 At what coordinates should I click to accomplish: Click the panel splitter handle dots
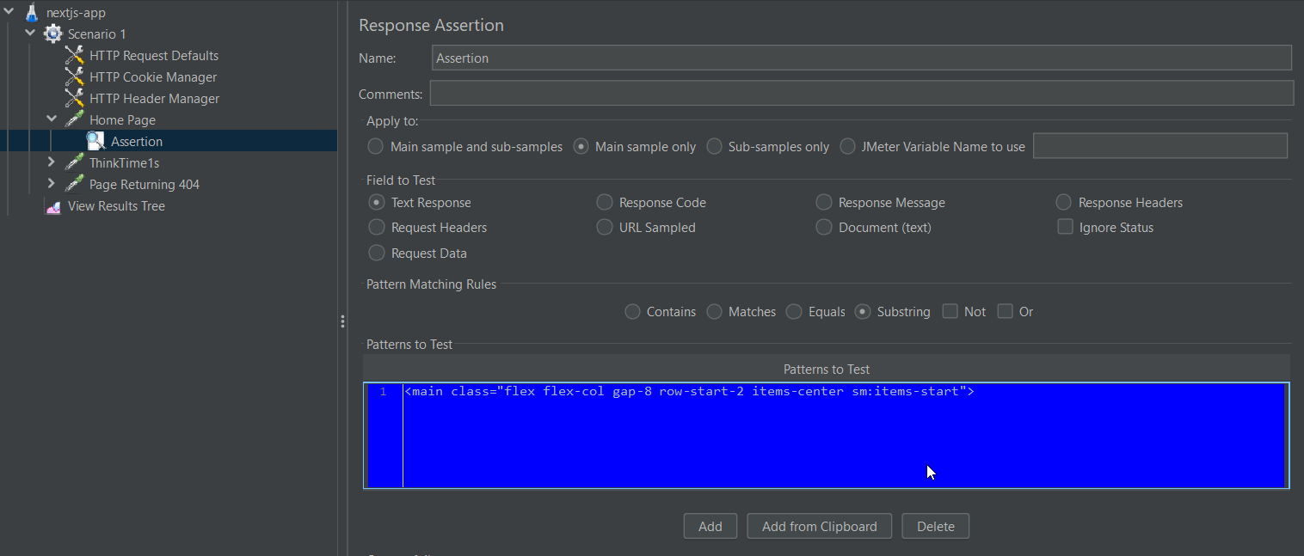pos(342,321)
